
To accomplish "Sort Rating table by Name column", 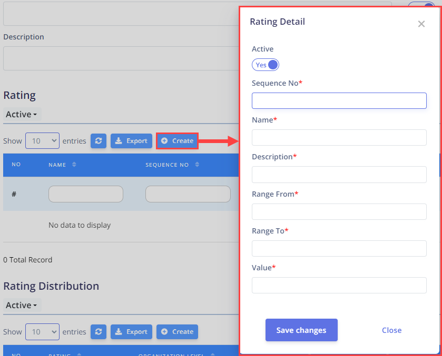I will point(74,165).
